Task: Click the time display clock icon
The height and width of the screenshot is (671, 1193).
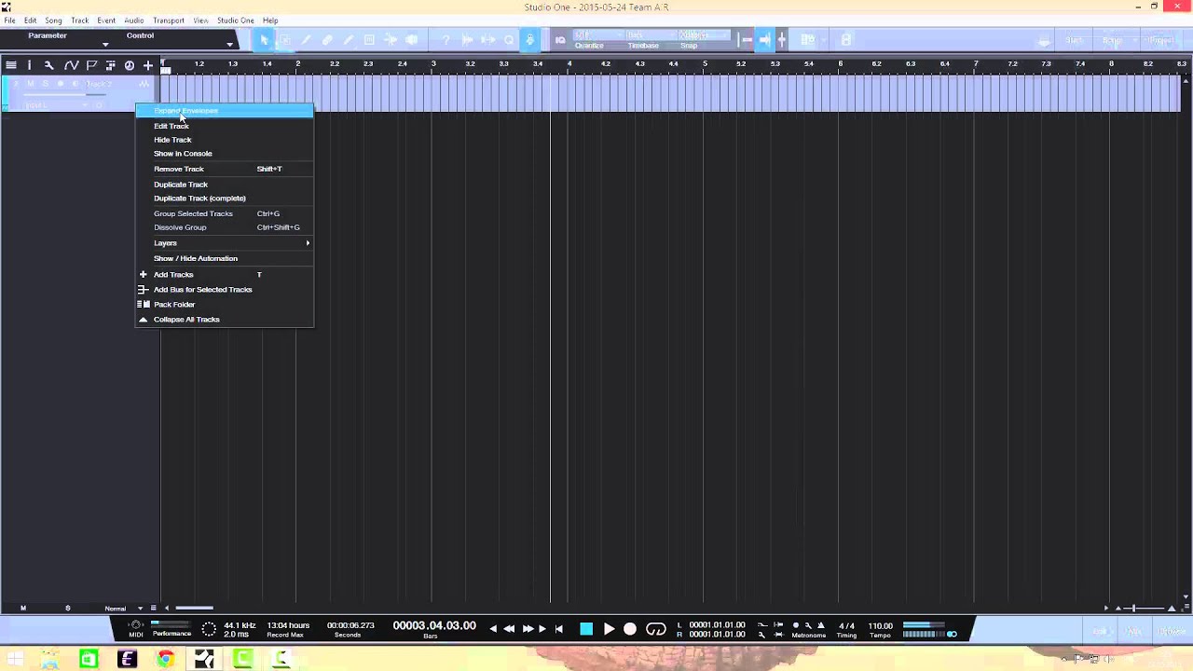Action: click(x=130, y=65)
